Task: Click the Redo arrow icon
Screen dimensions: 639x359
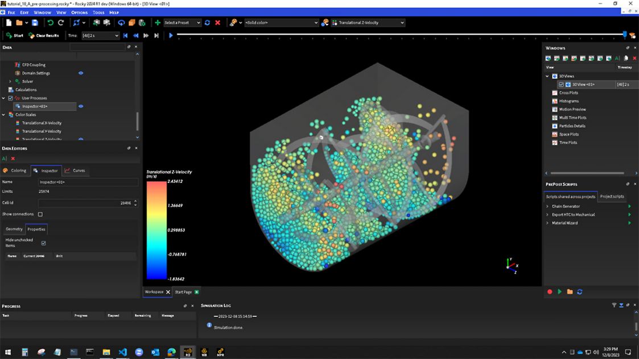Action: point(61,23)
